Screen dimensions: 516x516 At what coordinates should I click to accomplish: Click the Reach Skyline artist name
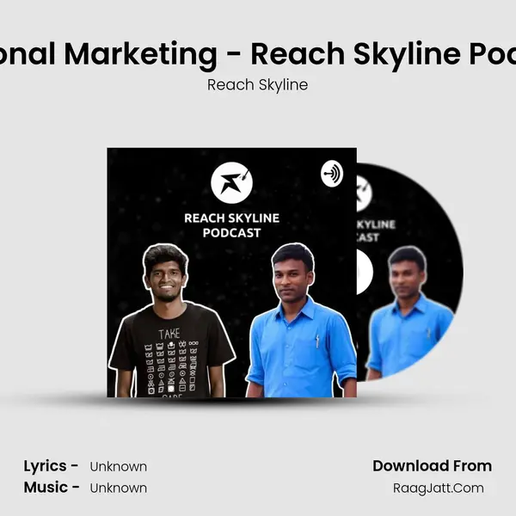point(257,85)
